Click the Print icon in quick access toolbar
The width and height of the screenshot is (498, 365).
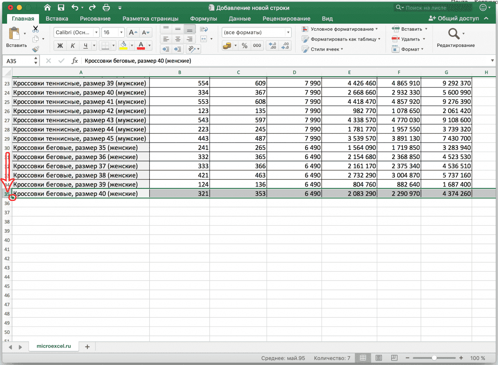106,7
